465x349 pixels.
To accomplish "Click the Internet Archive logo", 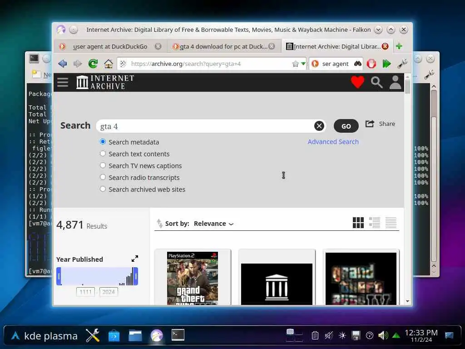I will pyautogui.click(x=105, y=82).
